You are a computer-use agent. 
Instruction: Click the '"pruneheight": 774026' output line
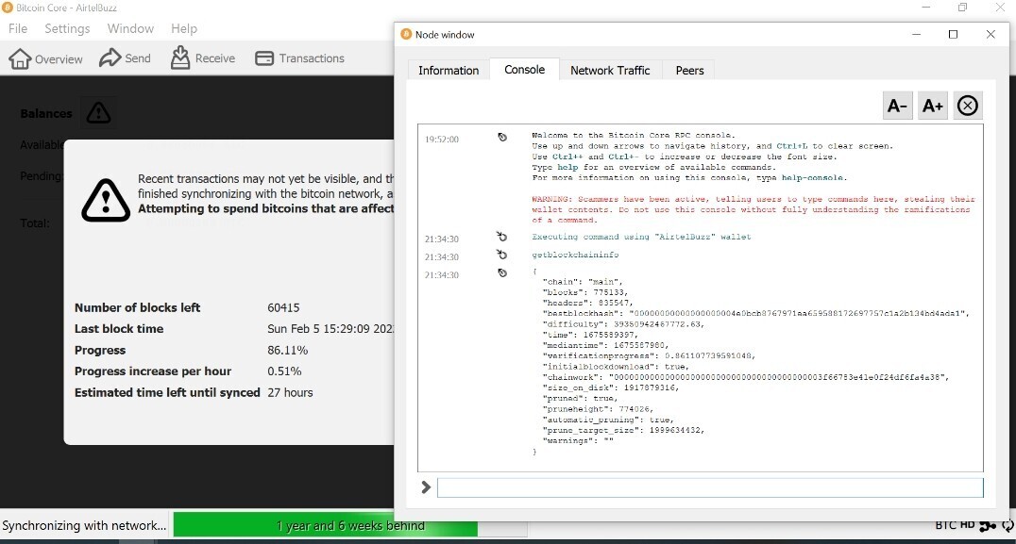598,409
